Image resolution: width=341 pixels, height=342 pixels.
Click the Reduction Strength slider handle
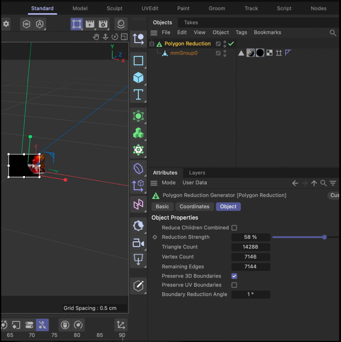[x=324, y=237]
